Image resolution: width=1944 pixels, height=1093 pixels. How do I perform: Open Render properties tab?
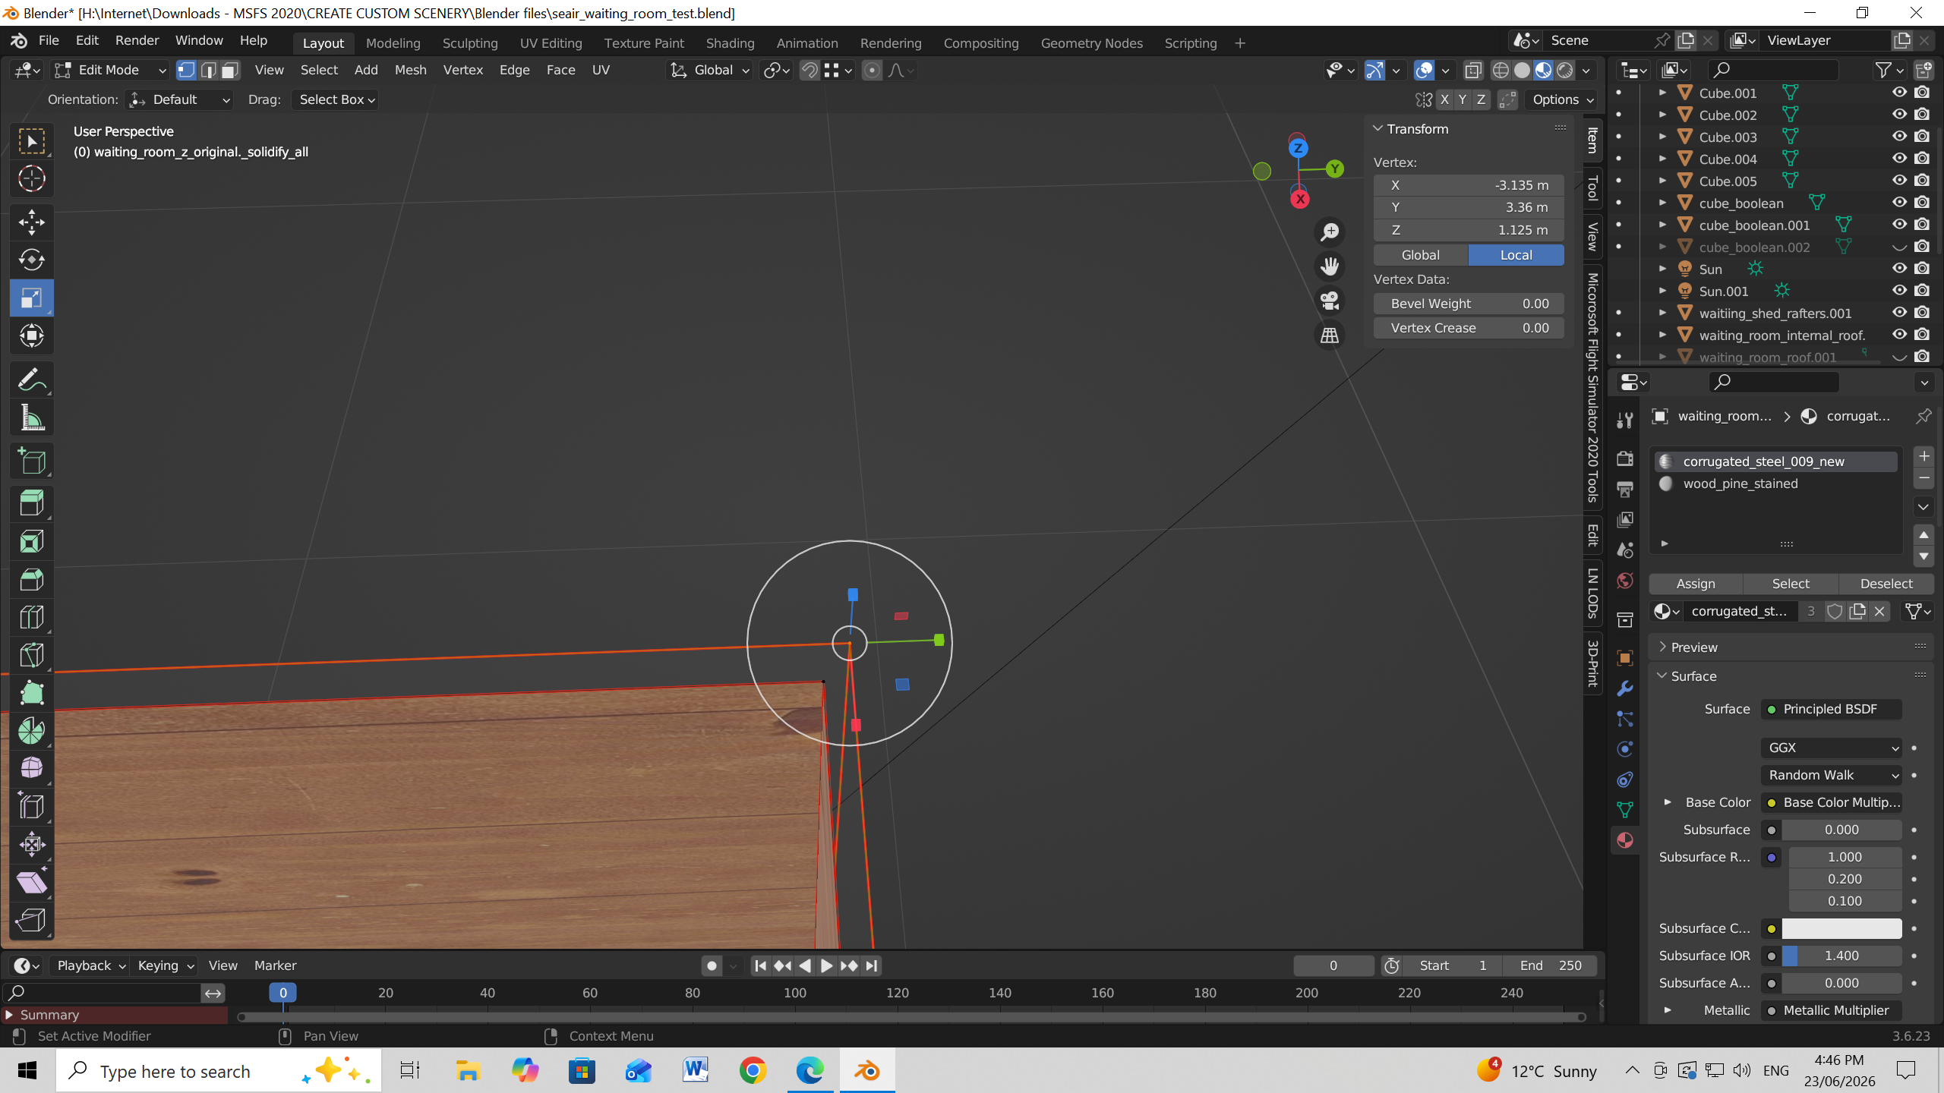(1625, 458)
